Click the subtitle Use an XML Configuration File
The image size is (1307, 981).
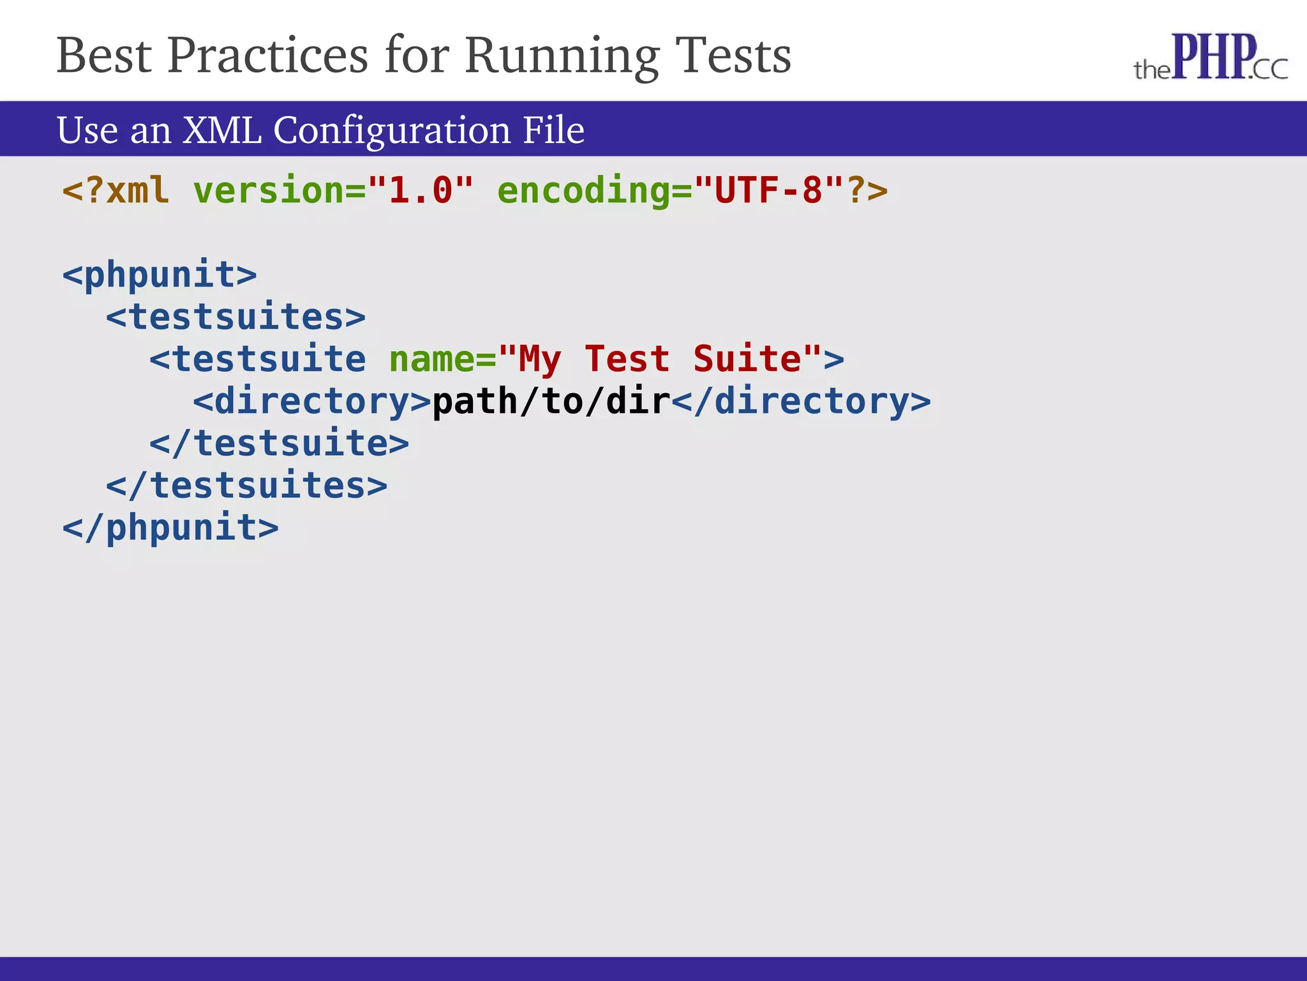tap(320, 130)
